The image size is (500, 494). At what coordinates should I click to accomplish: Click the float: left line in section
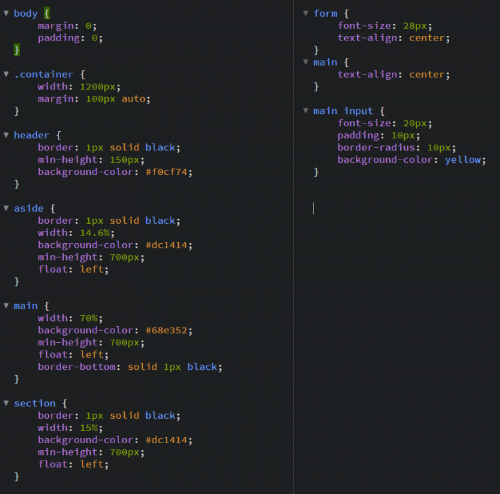73,464
